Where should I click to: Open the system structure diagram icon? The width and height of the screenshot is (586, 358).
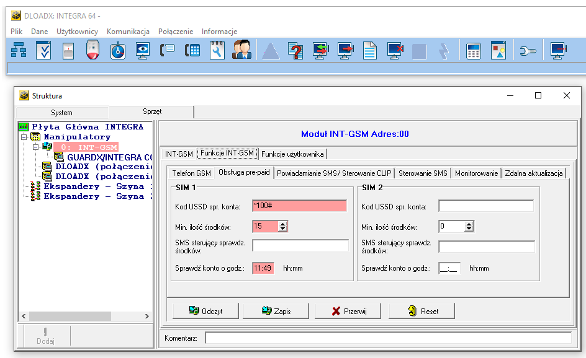coord(19,50)
